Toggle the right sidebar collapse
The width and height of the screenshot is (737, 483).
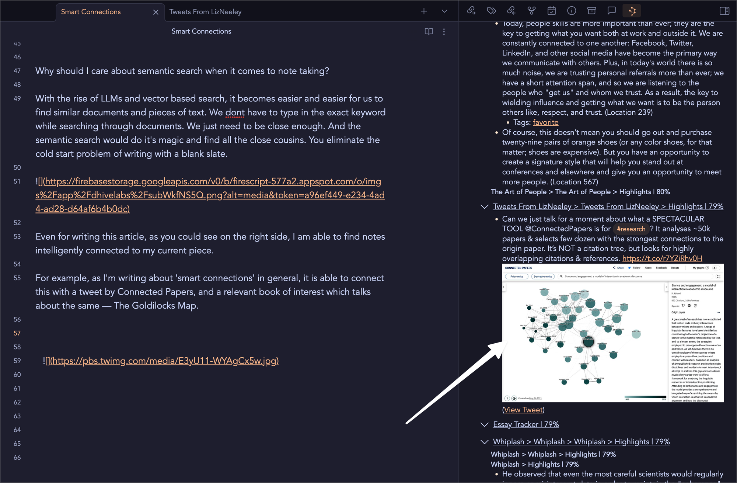pyautogui.click(x=724, y=11)
